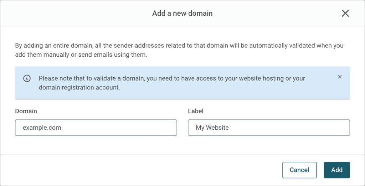
Task: Click the "domain registration account" notice line
Action: point(79,88)
